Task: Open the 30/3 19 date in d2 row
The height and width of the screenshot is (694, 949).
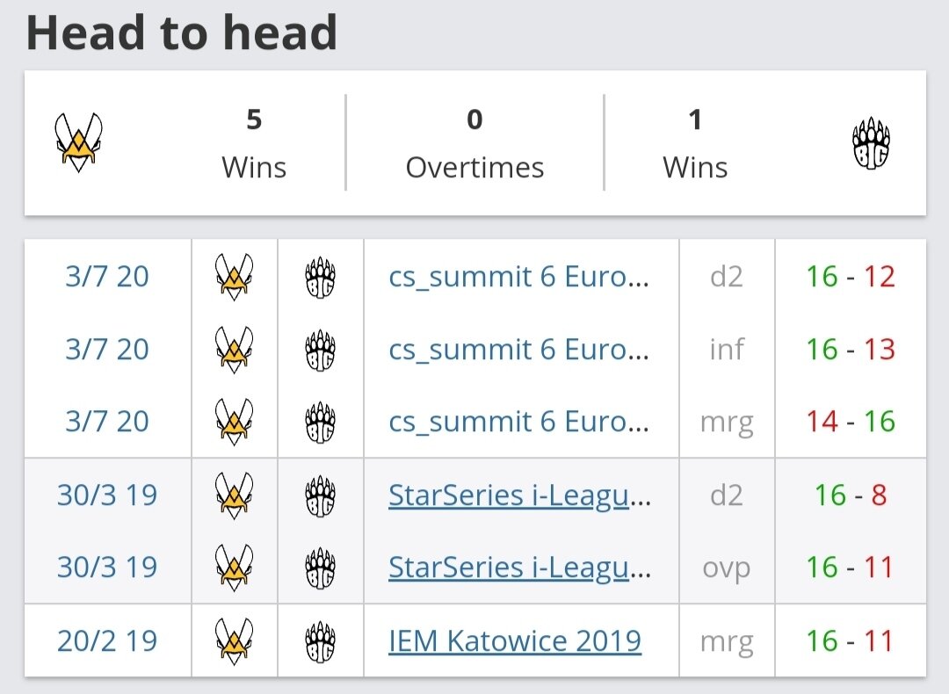Action: 107,495
